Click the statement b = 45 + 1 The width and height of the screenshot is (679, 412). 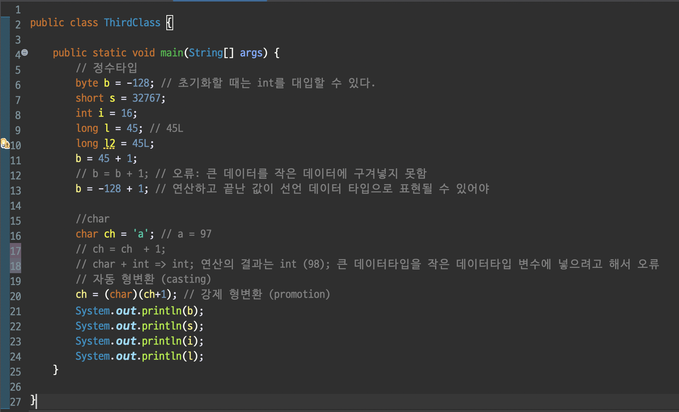(x=106, y=158)
